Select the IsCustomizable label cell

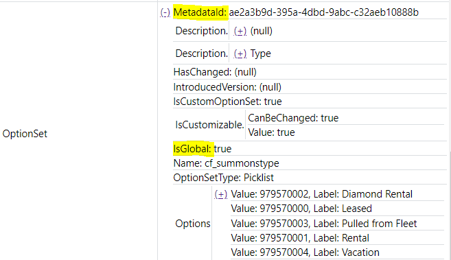tap(209, 125)
